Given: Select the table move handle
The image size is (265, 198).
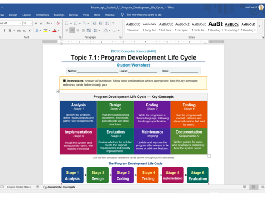Looking at the screenshot, I should click(58, 91).
